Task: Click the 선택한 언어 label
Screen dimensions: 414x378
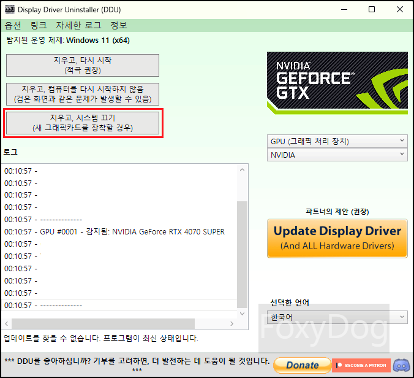Action: click(x=290, y=303)
